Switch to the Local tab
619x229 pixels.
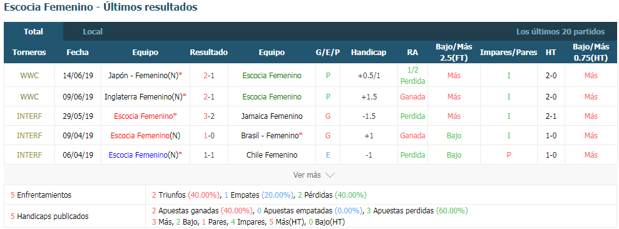tap(93, 31)
